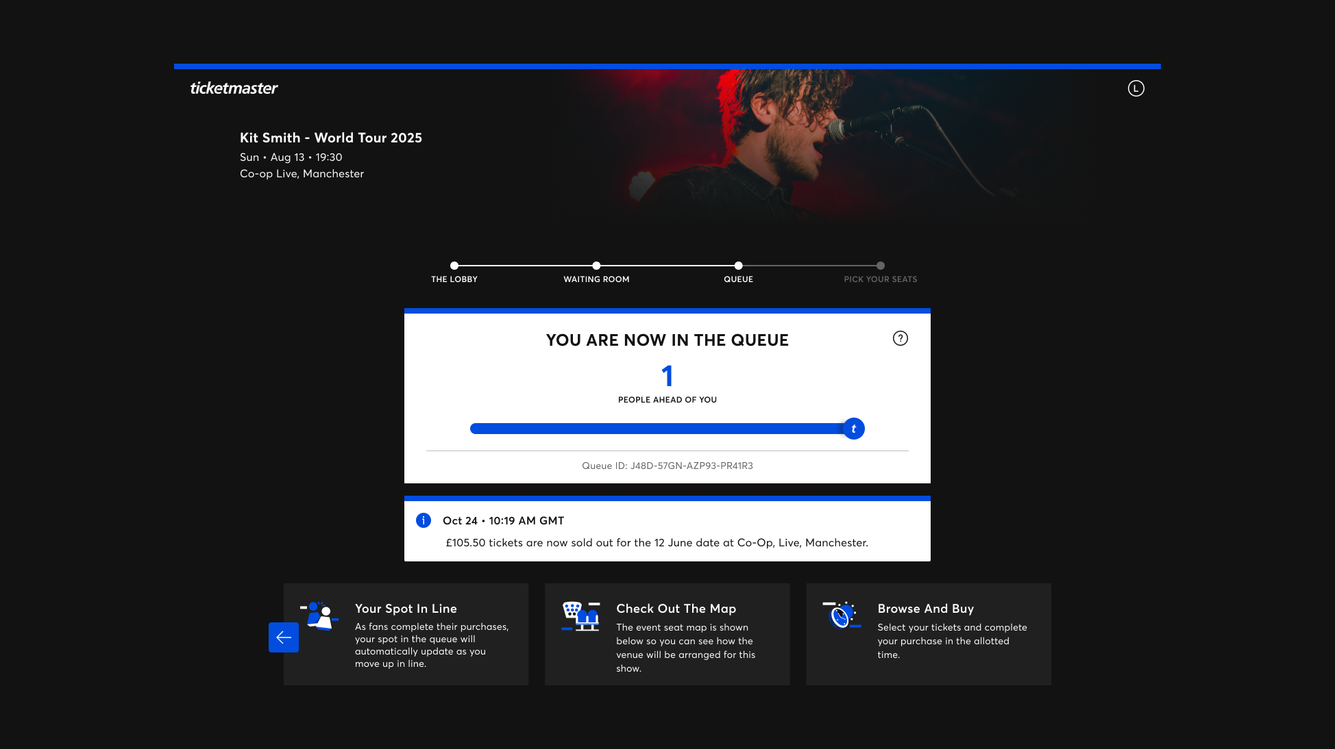Click the venue name Co-op Live Manchester
The width and height of the screenshot is (1335, 749).
[x=302, y=173]
